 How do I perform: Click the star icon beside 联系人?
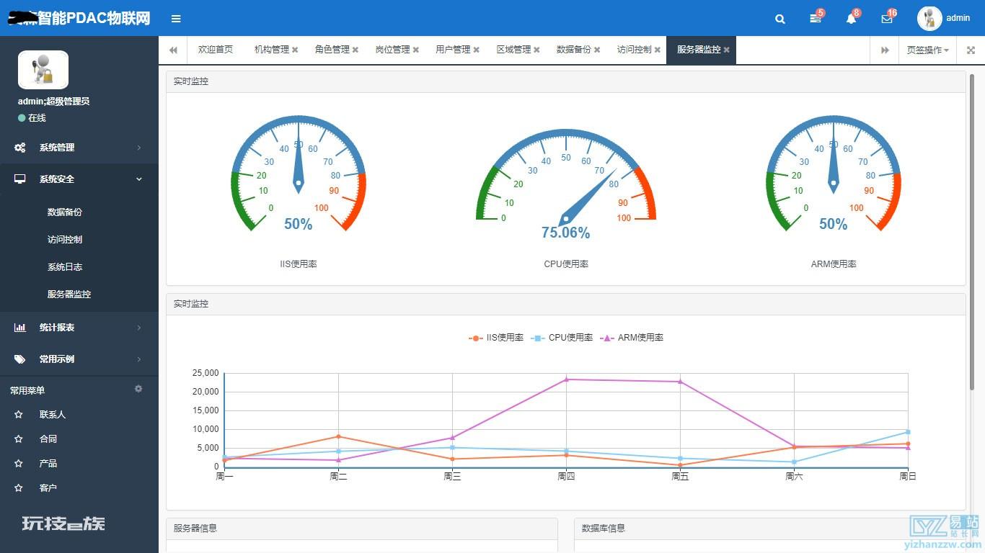point(19,415)
